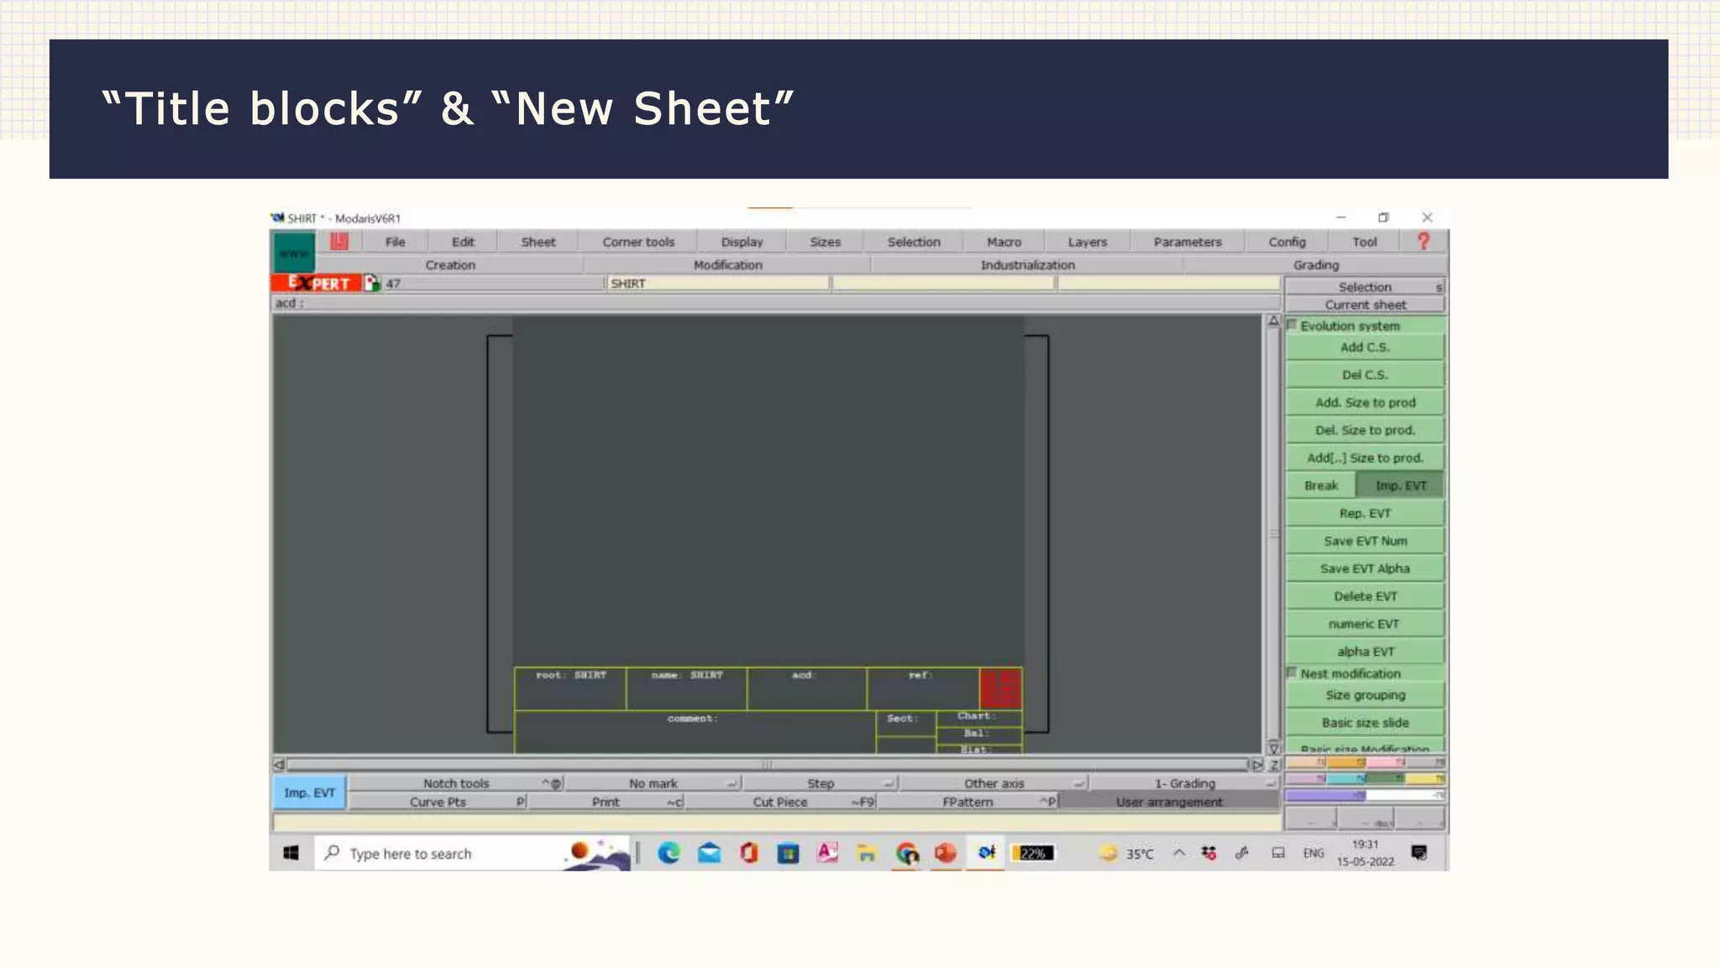Toggle the Nest modification checkbox
Screen dimensions: 1720x967
tap(1293, 673)
